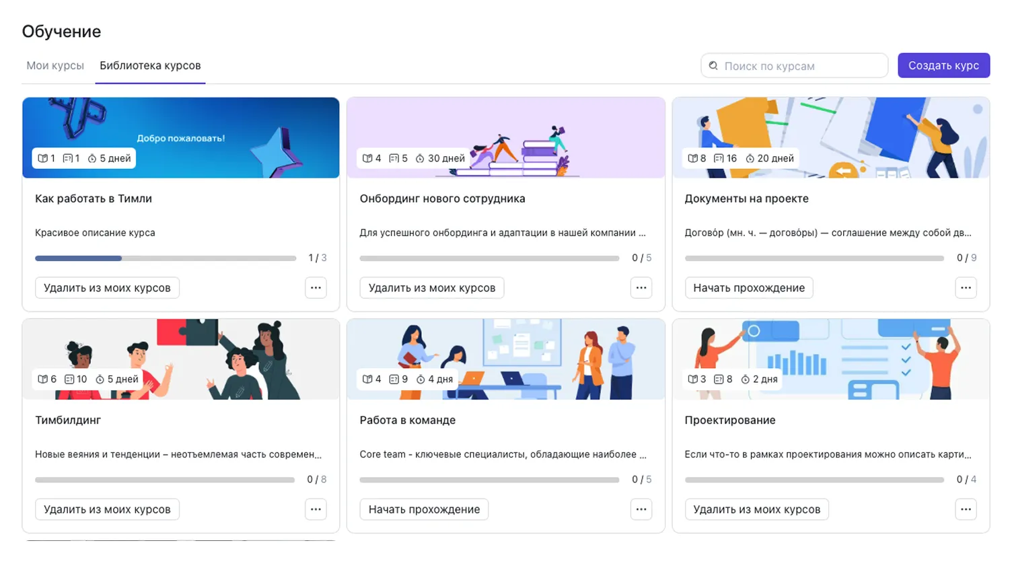Remove Онбординг нового сотрудника from my courses

pyautogui.click(x=431, y=288)
